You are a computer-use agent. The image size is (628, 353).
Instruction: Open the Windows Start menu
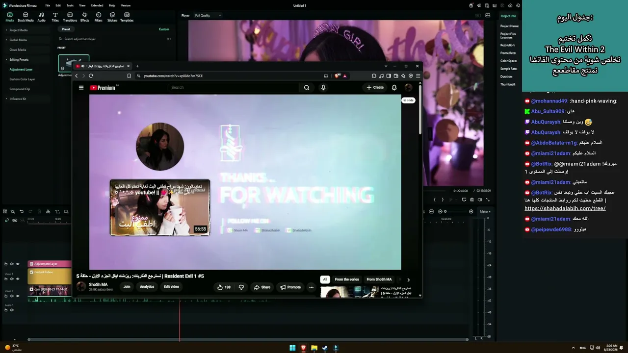[x=292, y=348]
